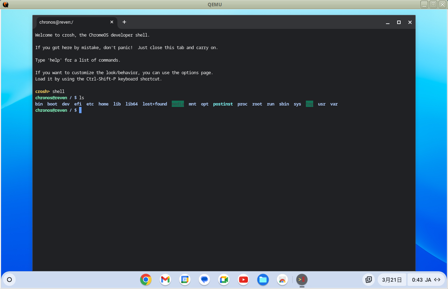Screen dimensions: 448x289
Task: Open a new terminal tab with the plus button
Action: click(x=124, y=22)
